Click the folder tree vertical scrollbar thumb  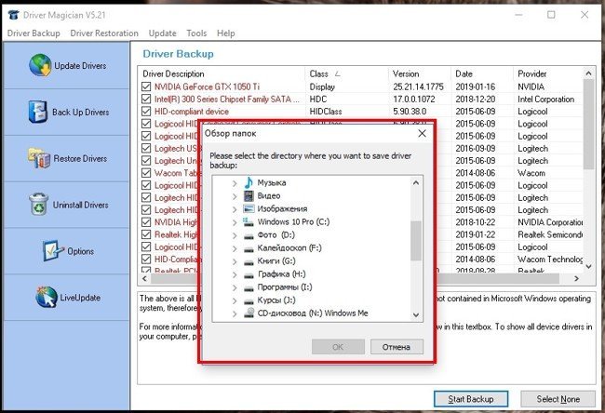click(x=415, y=241)
